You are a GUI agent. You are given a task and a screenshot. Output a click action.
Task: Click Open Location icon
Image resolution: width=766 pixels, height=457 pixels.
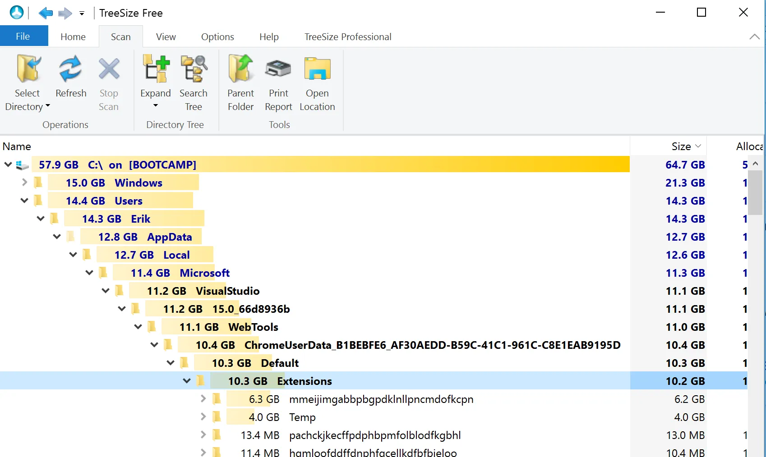coord(318,69)
